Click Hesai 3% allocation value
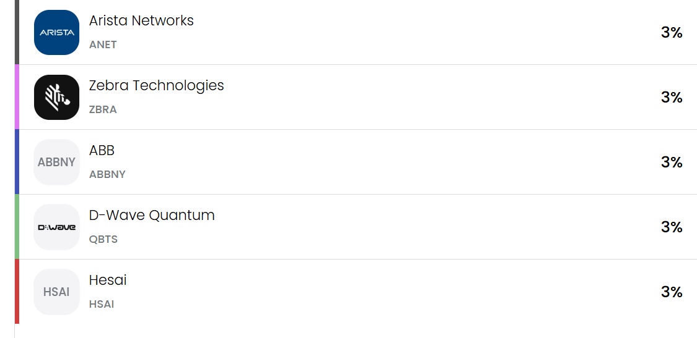The height and width of the screenshot is (338, 697). (672, 292)
